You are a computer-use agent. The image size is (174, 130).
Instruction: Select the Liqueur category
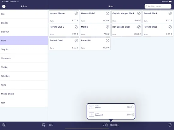click(24, 32)
